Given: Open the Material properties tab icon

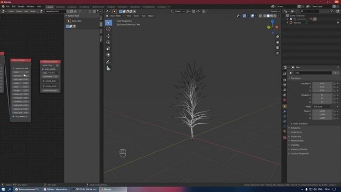Looking at the screenshot, I should (x=285, y=132).
